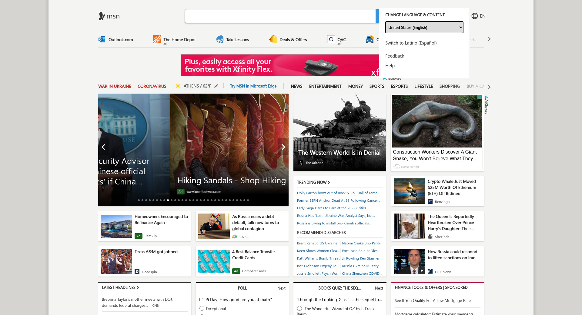The width and height of the screenshot is (582, 315).
Task: Click The Home Depot logo icon
Action: point(157,39)
